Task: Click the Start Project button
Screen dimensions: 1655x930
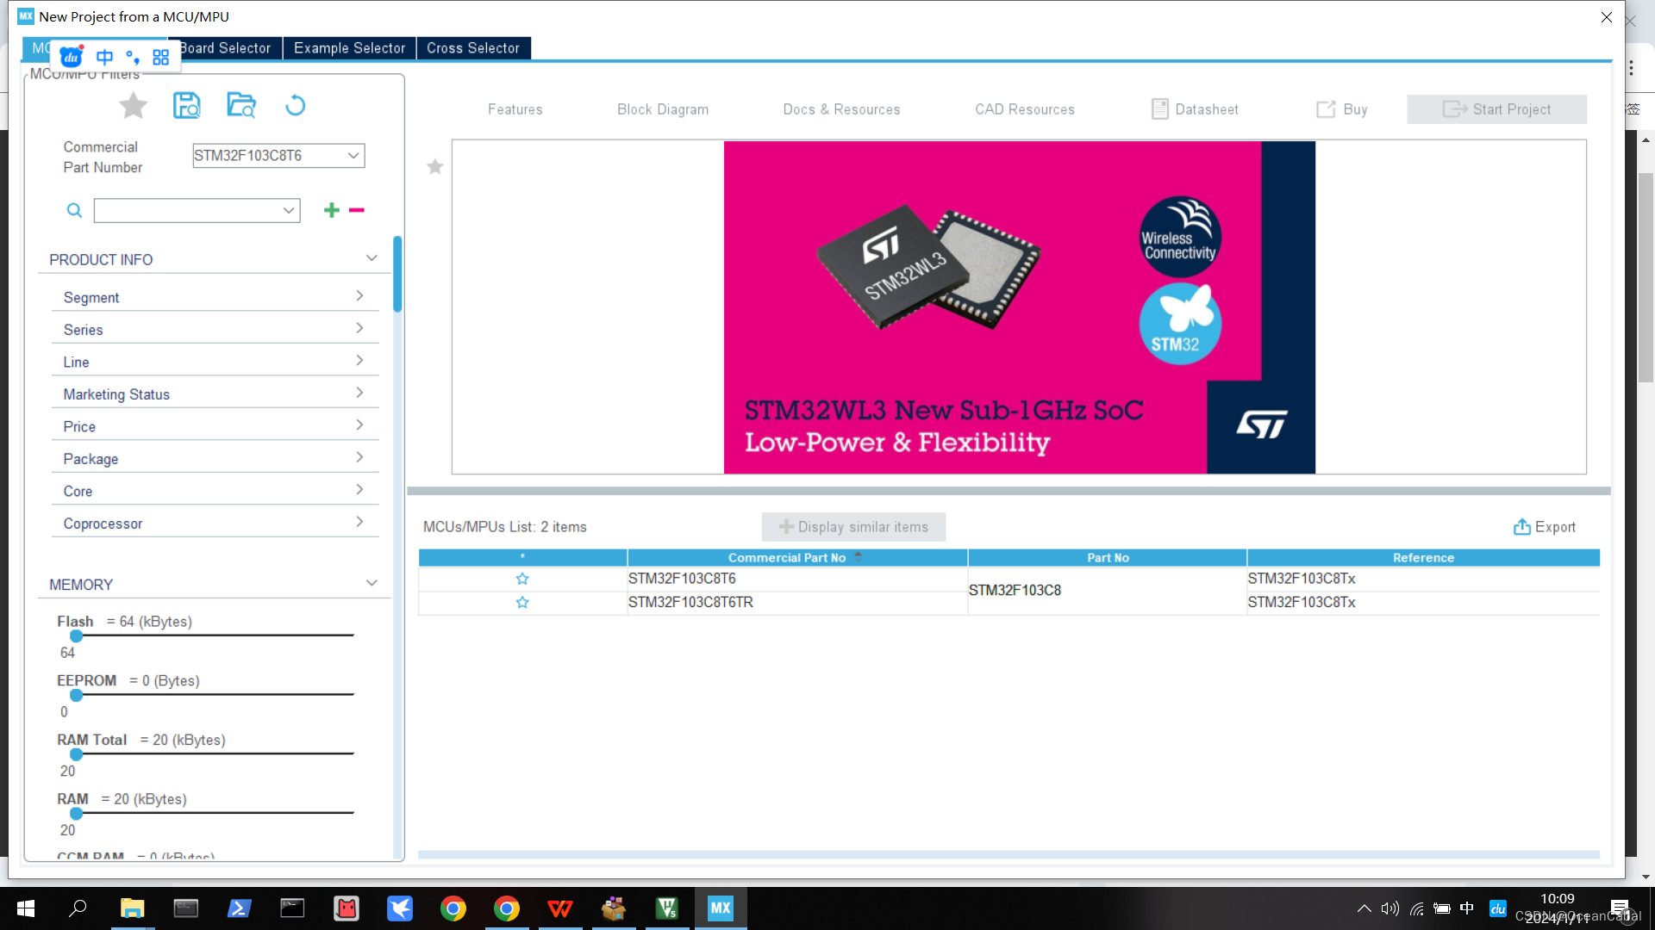Action: tap(1496, 109)
